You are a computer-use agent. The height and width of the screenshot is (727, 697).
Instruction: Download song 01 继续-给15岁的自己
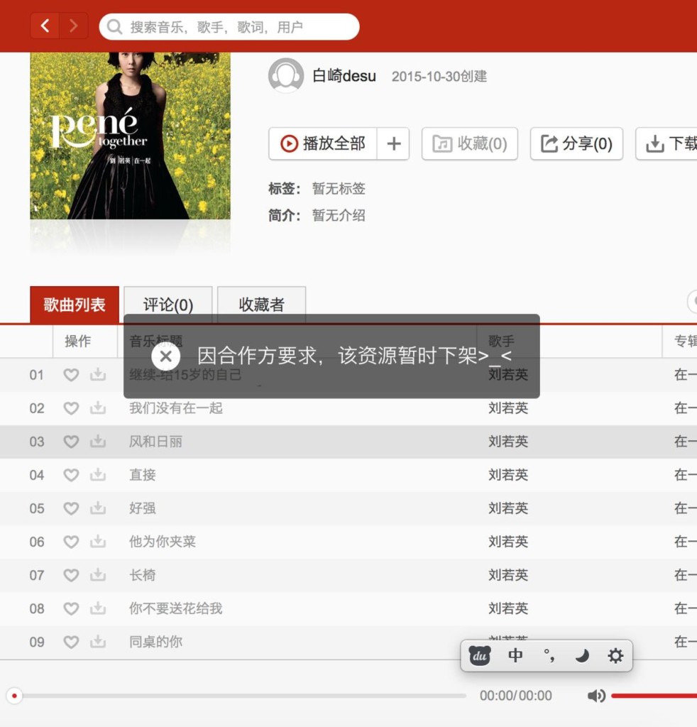point(98,374)
